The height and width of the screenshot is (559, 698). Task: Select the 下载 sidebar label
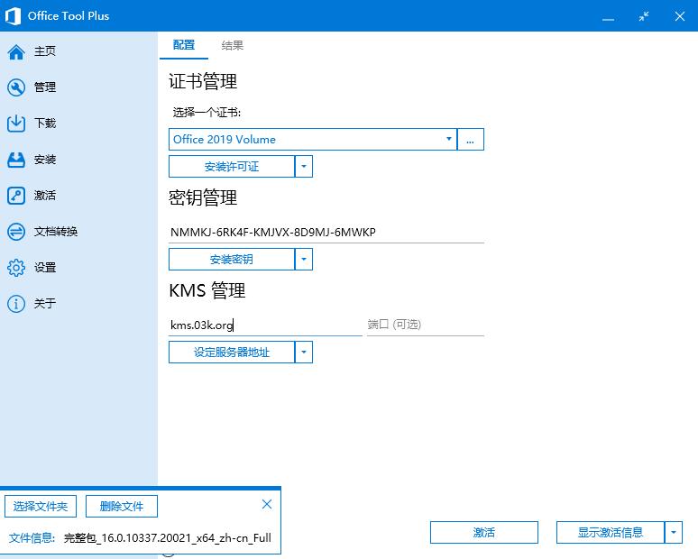45,124
